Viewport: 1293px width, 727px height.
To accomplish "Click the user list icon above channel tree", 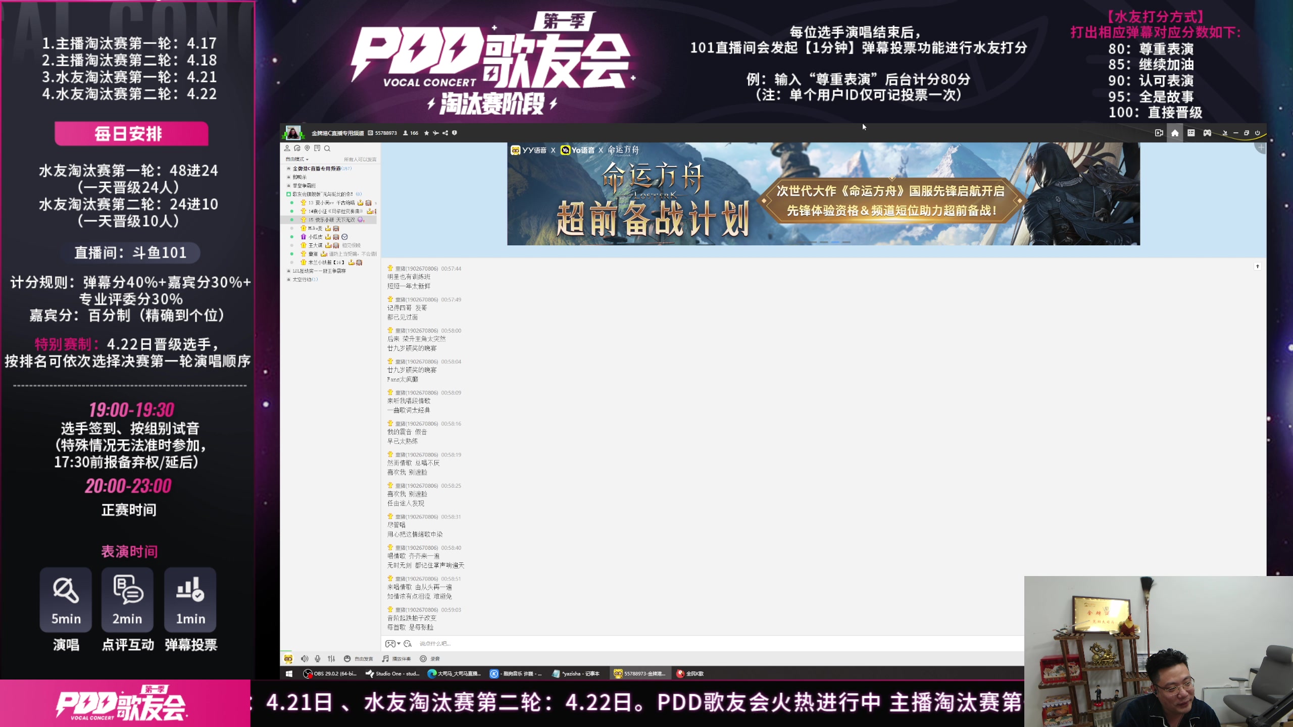I will tap(287, 148).
